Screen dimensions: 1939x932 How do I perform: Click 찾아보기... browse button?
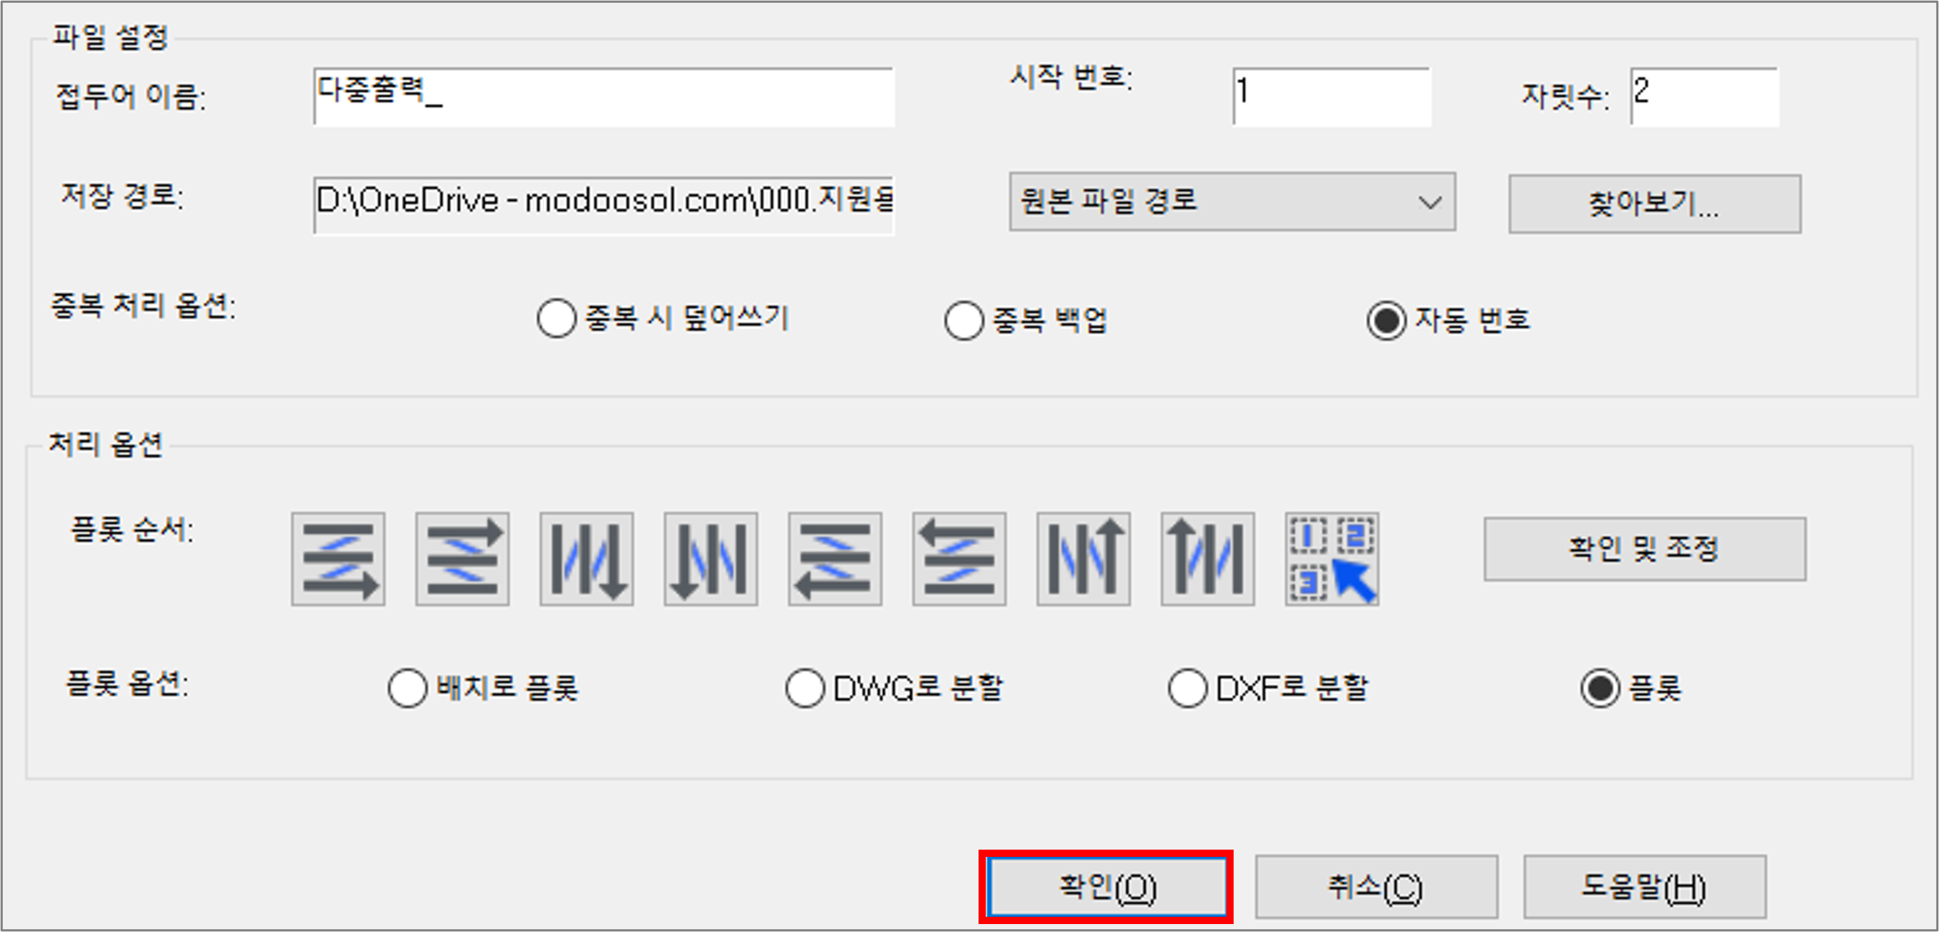(1654, 204)
